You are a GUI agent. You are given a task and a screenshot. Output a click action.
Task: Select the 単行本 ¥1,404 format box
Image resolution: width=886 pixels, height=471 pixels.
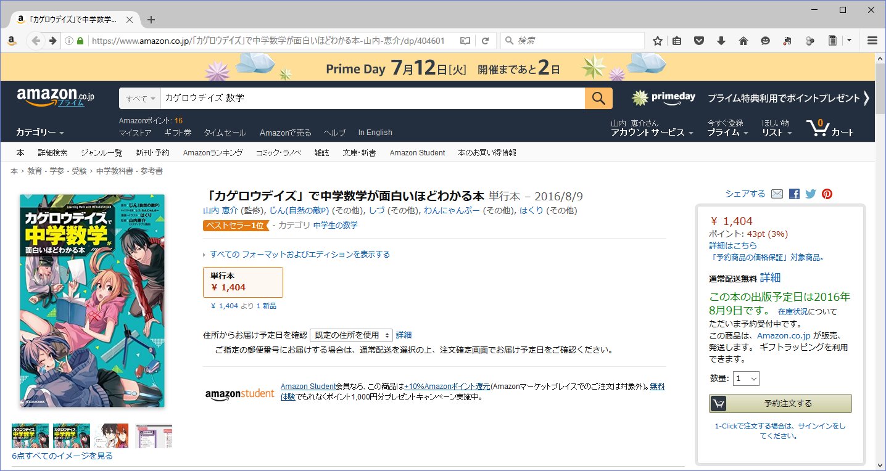(243, 282)
